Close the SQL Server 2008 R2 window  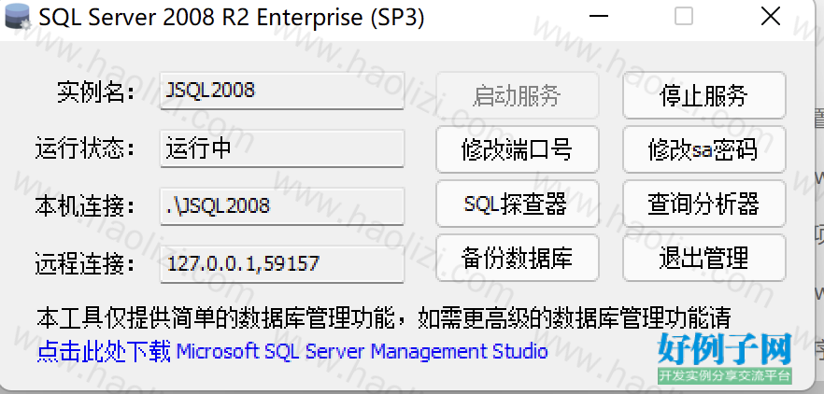coord(771,16)
